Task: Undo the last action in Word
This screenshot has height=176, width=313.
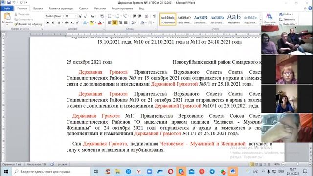Action: [x=14, y=2]
